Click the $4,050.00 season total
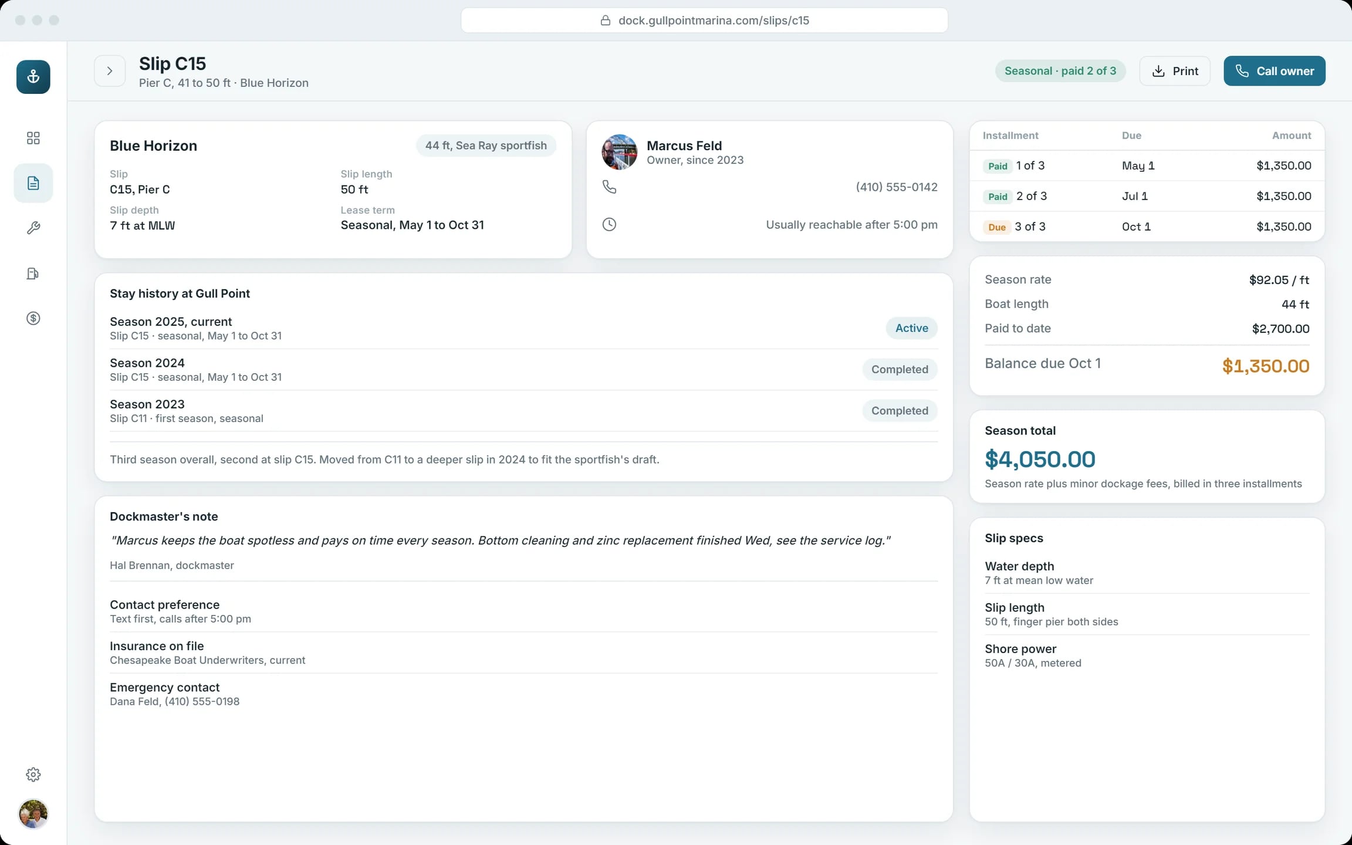Screen dimensions: 1352x845 point(1040,459)
